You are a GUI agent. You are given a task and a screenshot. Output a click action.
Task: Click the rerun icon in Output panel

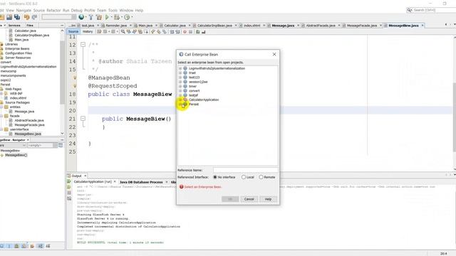click(x=69, y=182)
